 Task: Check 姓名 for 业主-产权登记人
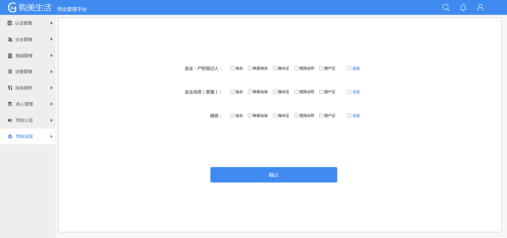233,68
